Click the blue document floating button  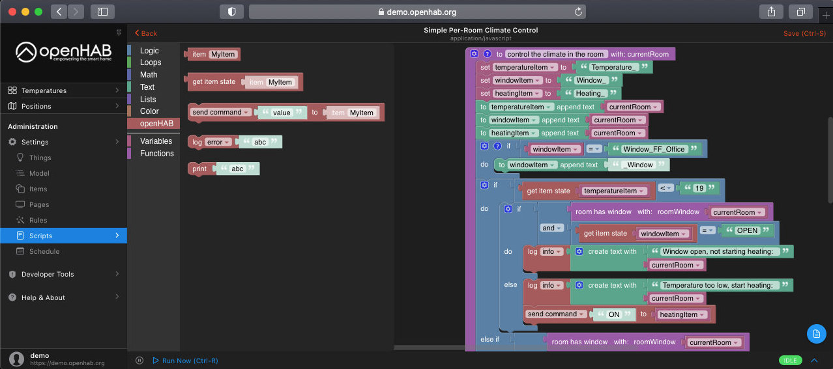click(x=816, y=334)
